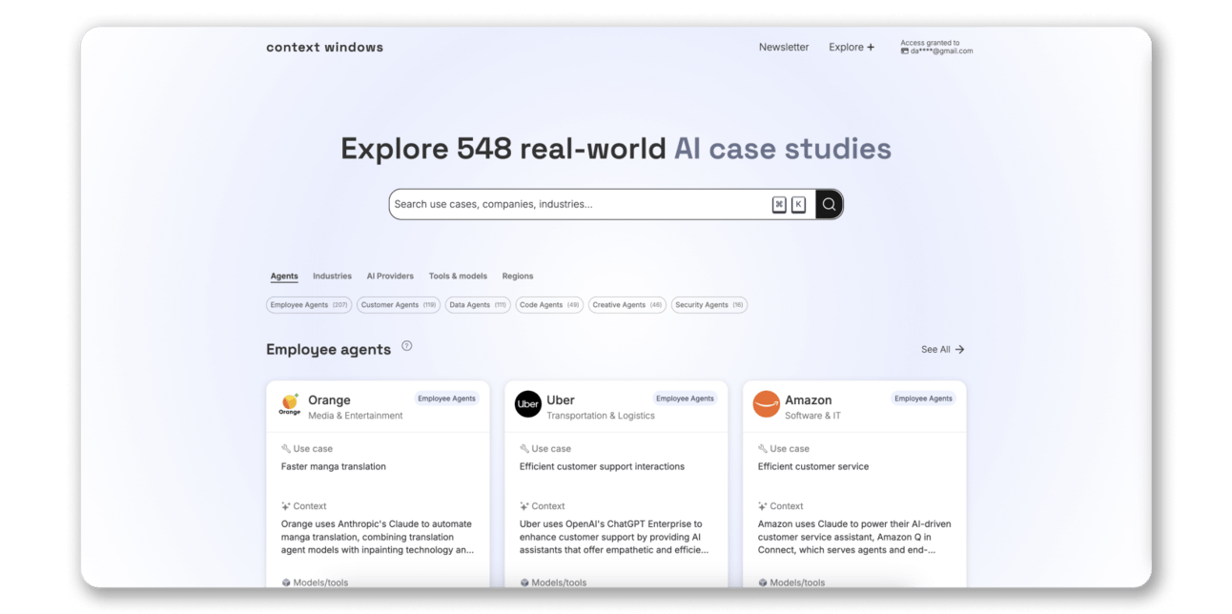Click the Amazon logo icon
The image size is (1232, 614).
[767, 404]
